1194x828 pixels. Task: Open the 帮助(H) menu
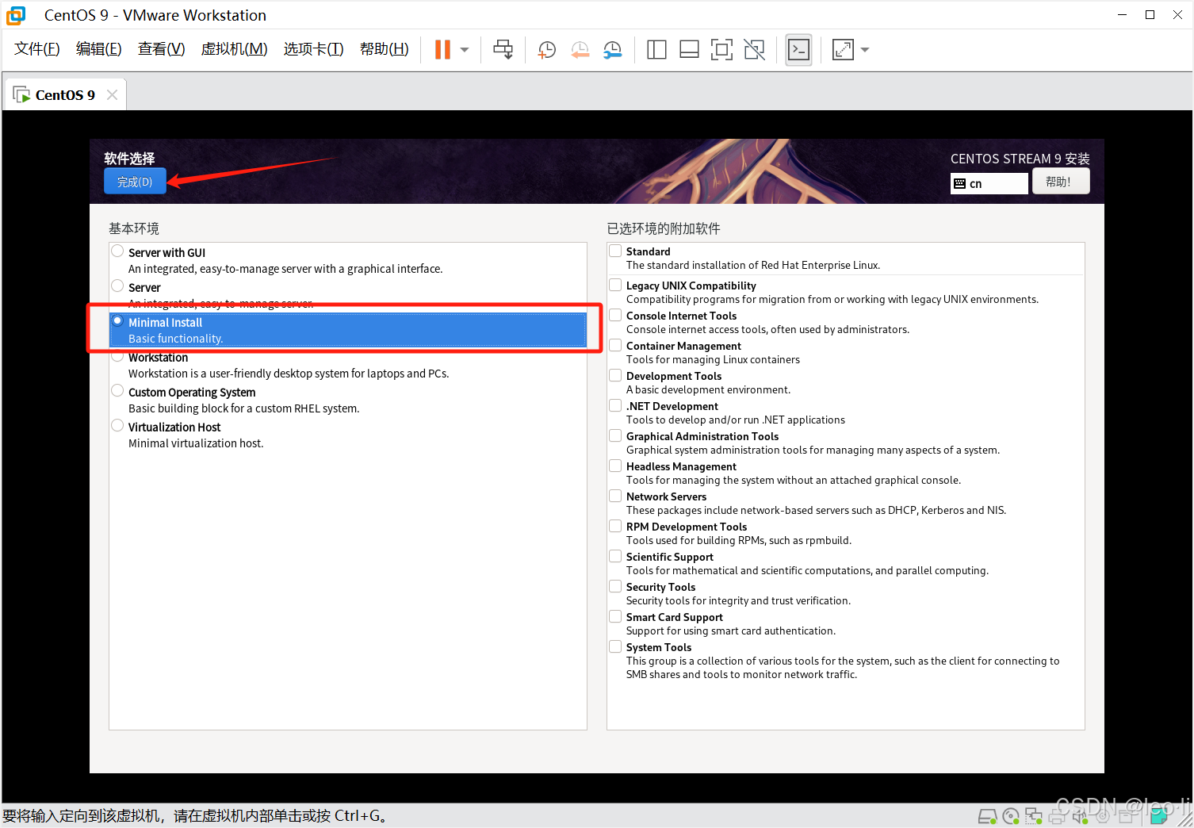coord(385,49)
